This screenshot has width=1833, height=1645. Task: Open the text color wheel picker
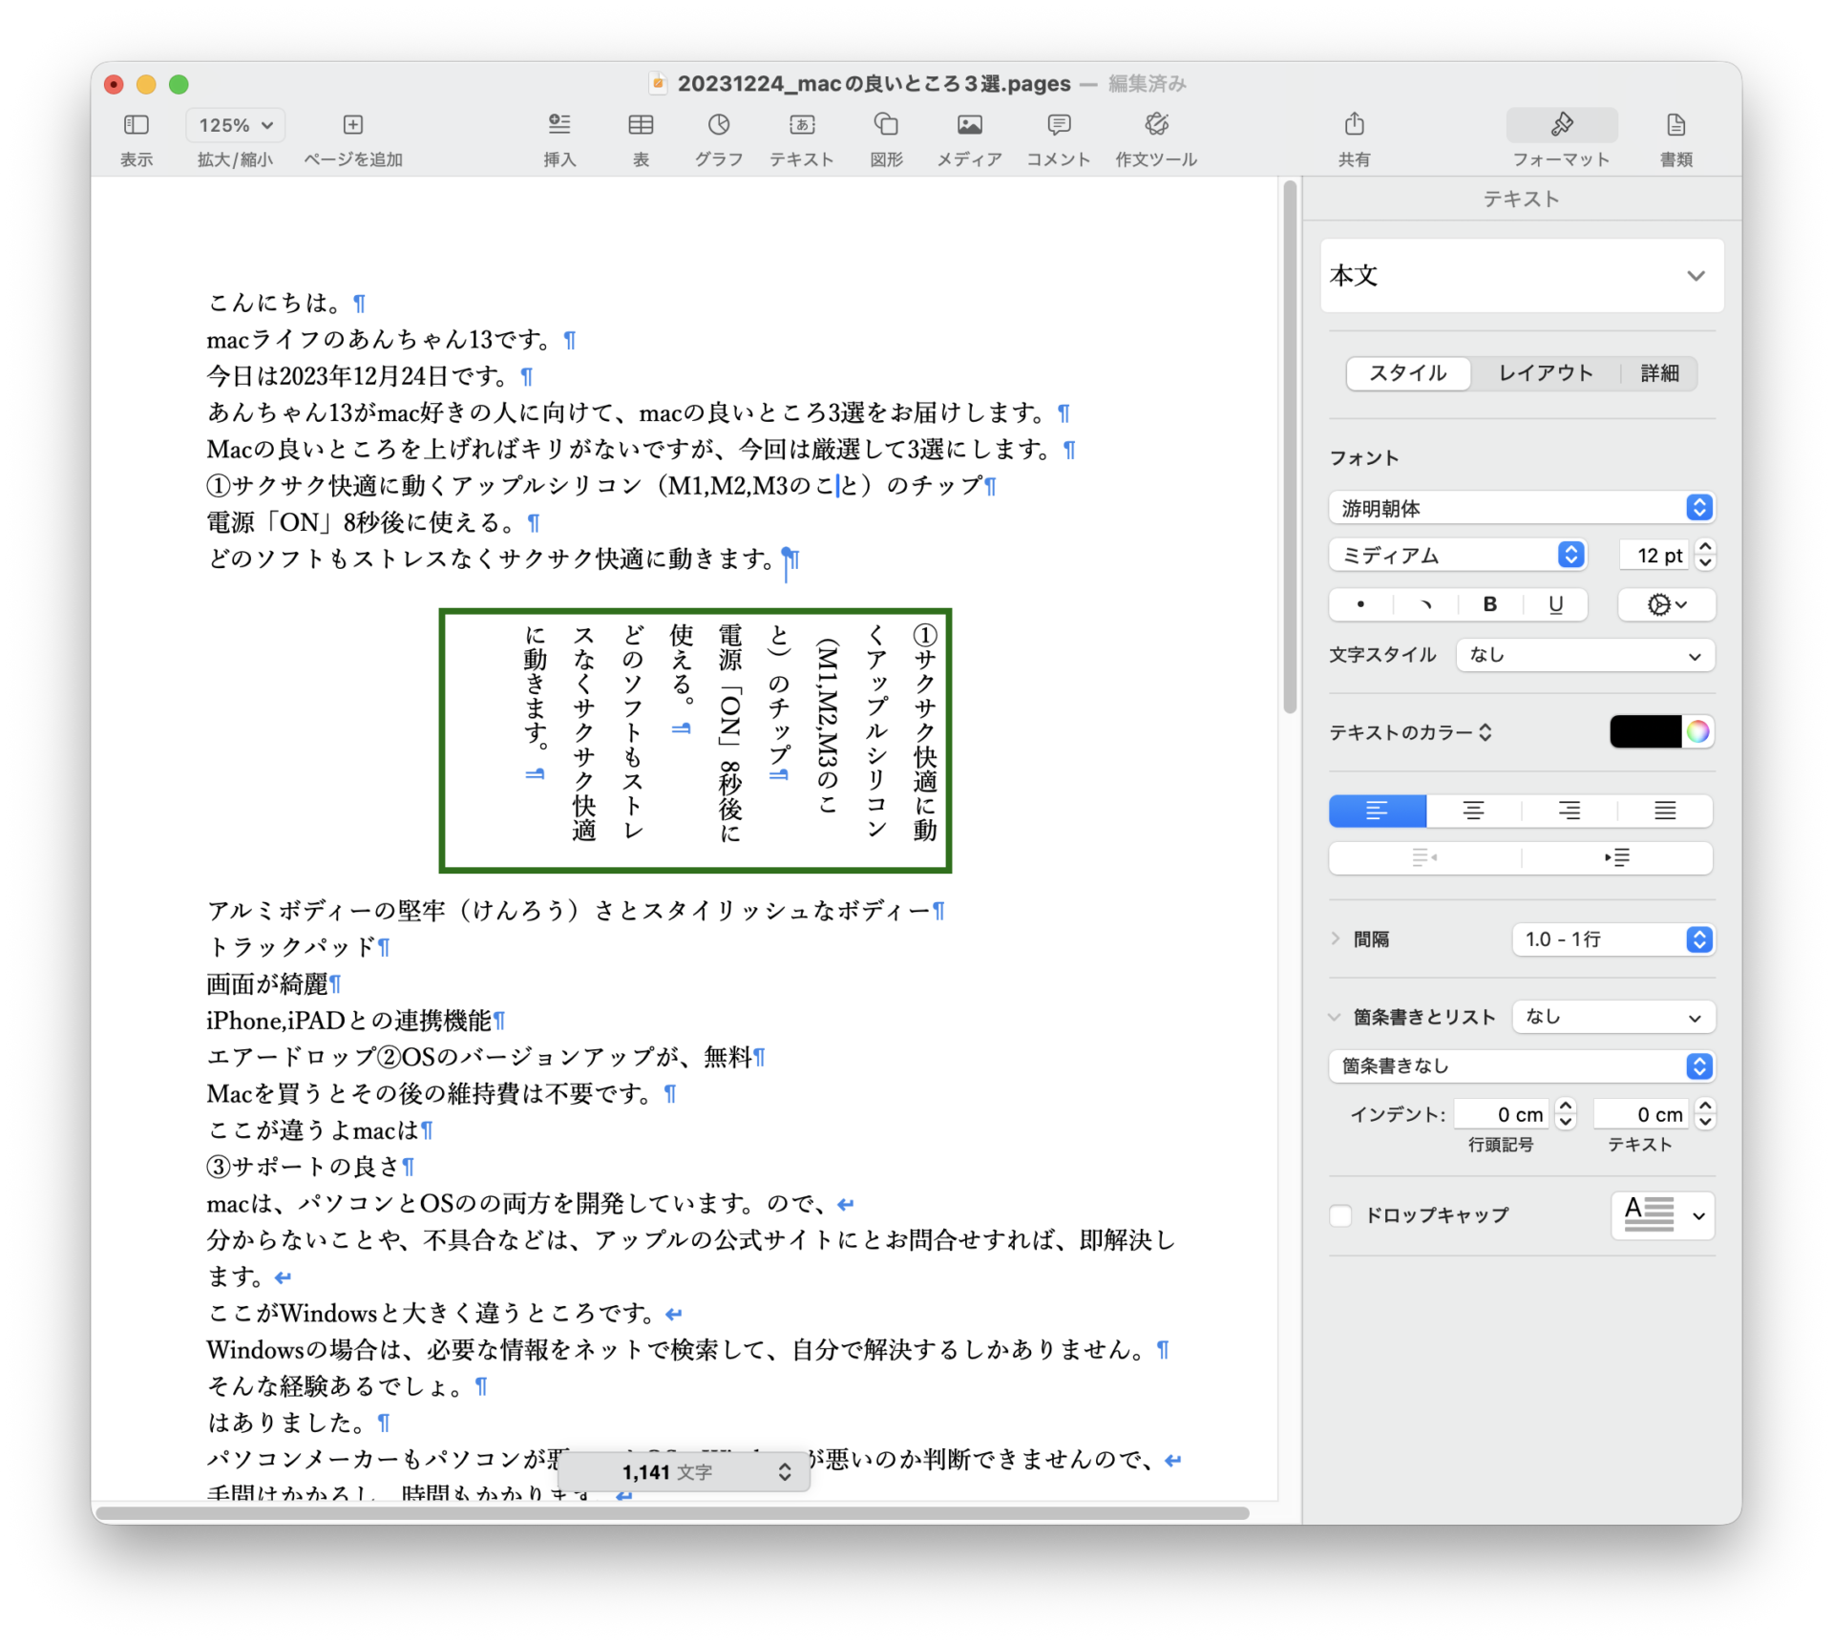[1697, 732]
